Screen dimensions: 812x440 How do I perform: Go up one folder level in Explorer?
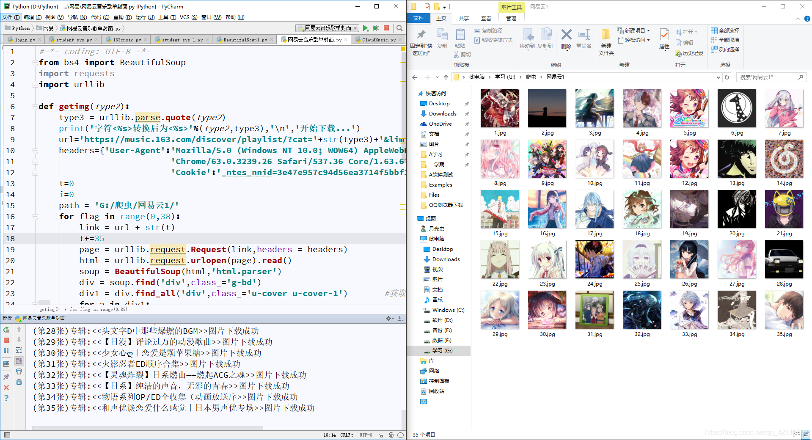pos(446,77)
